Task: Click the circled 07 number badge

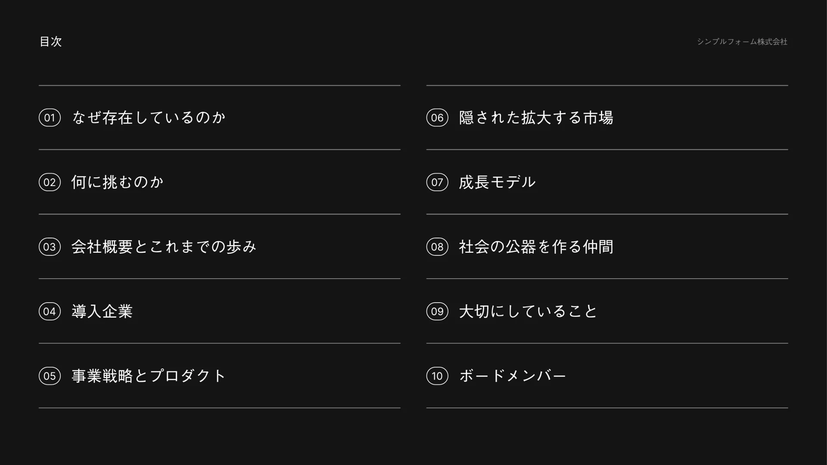Action: pos(437,182)
